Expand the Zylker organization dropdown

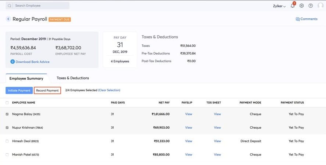pyautogui.click(x=279, y=6)
